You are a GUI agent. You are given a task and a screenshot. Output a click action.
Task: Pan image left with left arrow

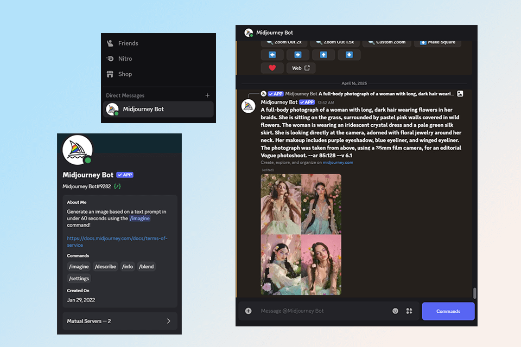coord(272,55)
